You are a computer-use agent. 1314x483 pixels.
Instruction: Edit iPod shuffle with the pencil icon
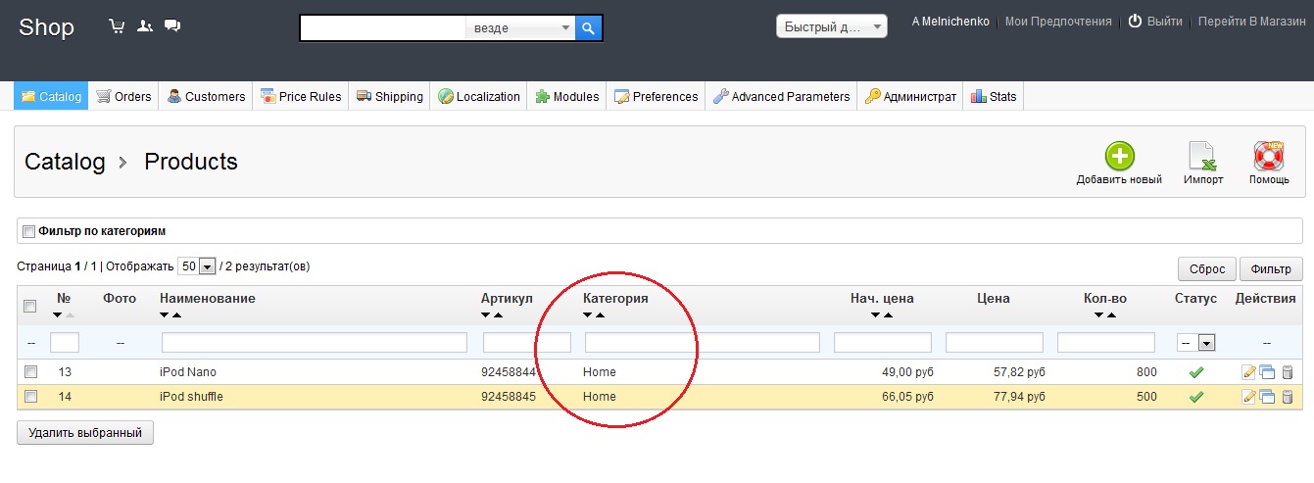pos(1248,397)
